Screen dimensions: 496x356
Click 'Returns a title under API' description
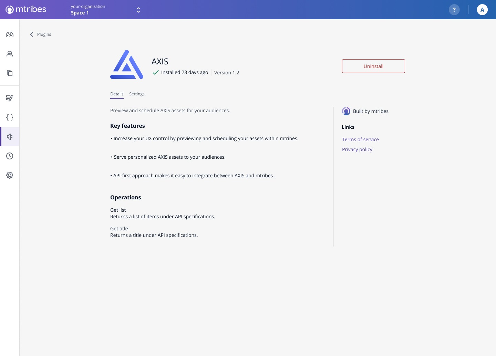[154, 235]
